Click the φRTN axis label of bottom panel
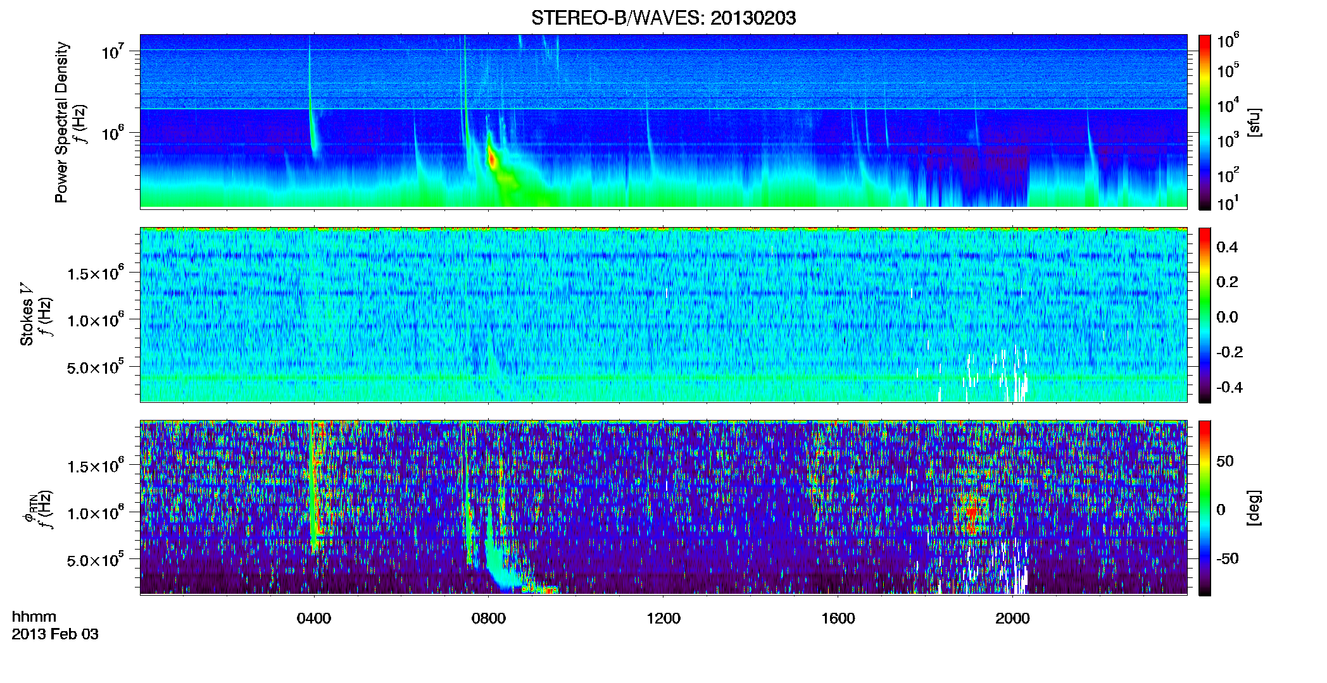This screenshot has height=683, width=1327. [x=29, y=509]
